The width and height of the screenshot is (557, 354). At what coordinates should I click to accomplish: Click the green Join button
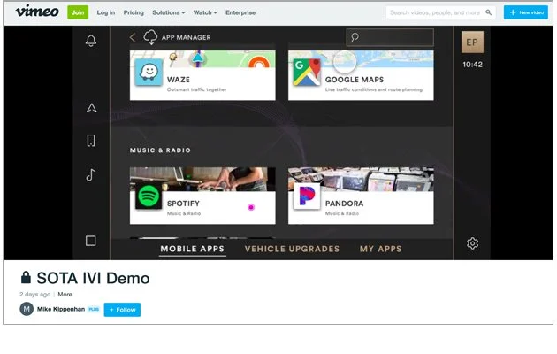(78, 12)
